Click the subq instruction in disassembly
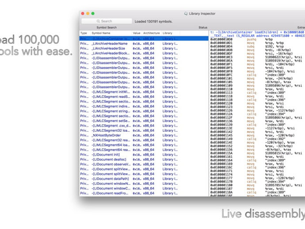305x229 pixels. [251, 46]
